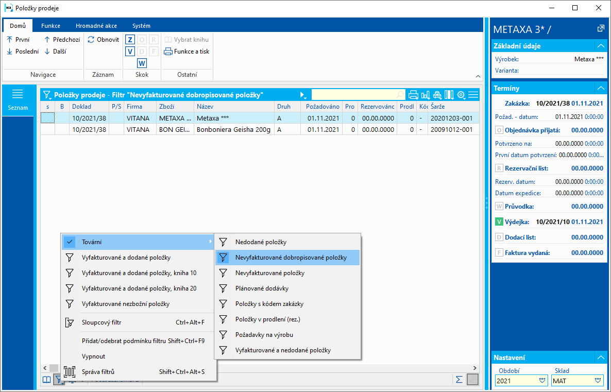Apply filter Vyfakturované a dodané položky
The image size is (611, 392).
[138, 258]
